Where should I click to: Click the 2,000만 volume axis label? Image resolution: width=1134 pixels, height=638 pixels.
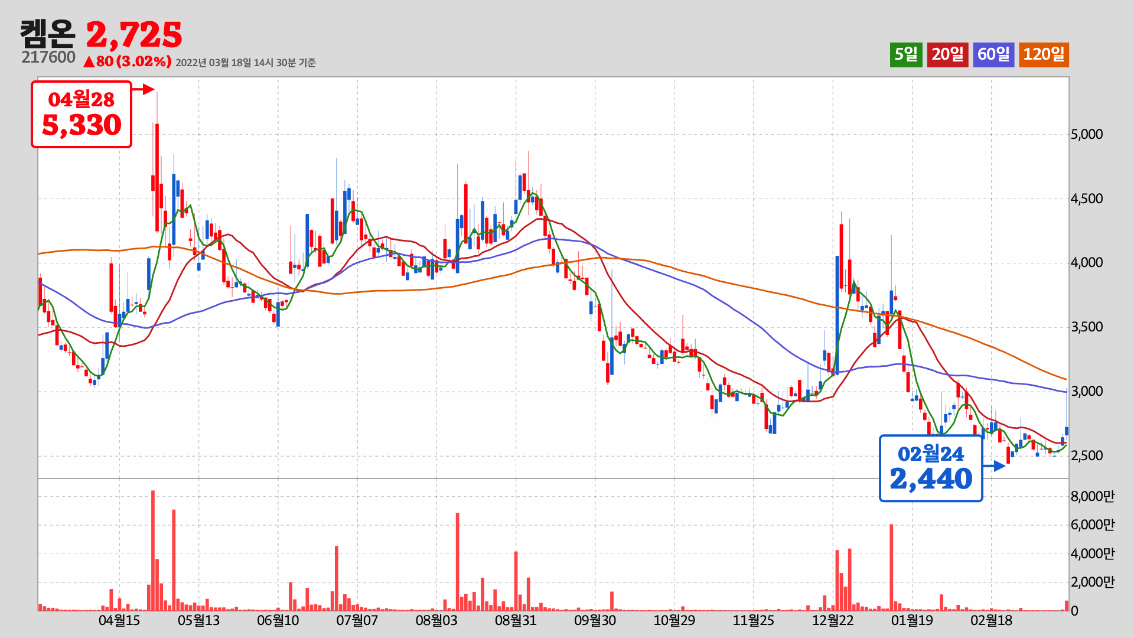pos(1093,582)
